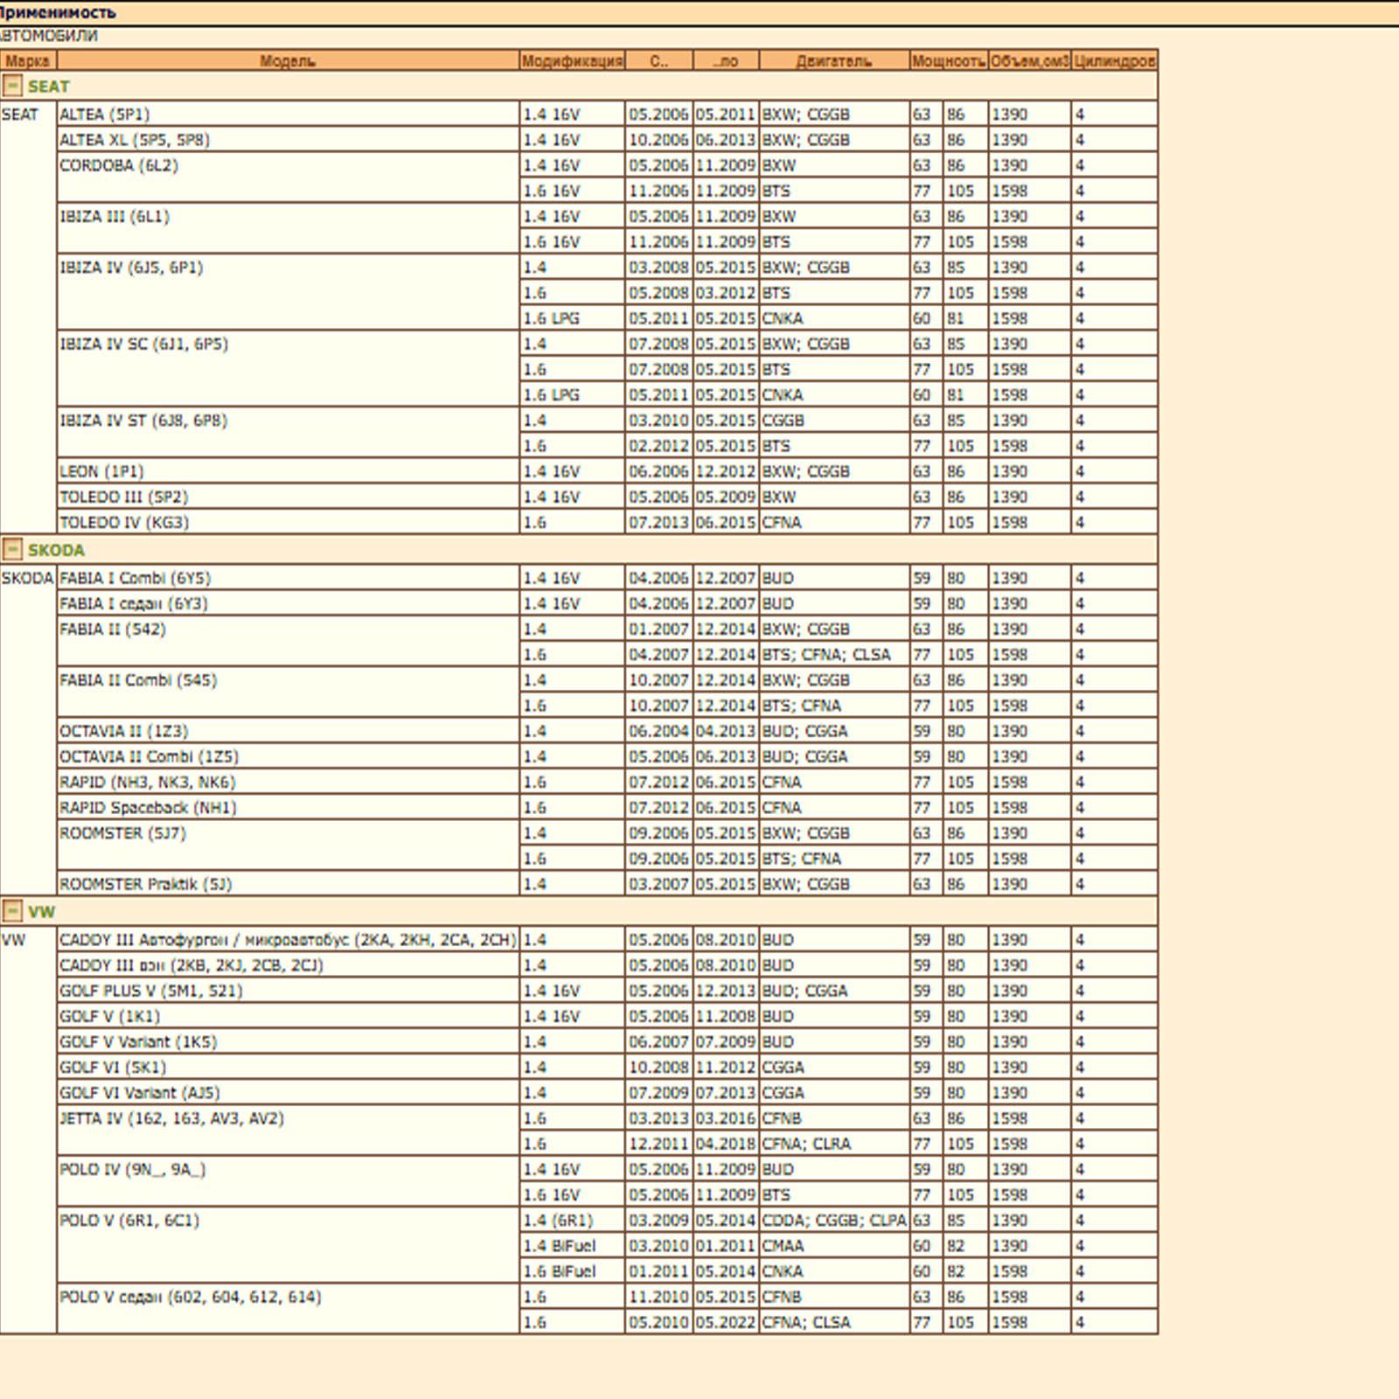1399x1399 pixels.
Task: Click the SKODA group title text
Action: coord(56,550)
